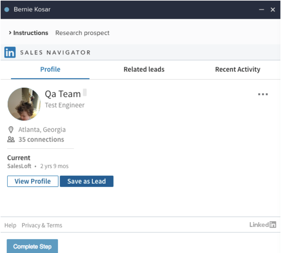This screenshot has height=253, width=281.
Task: Expand the Instructions section
Action: [x=30, y=33]
